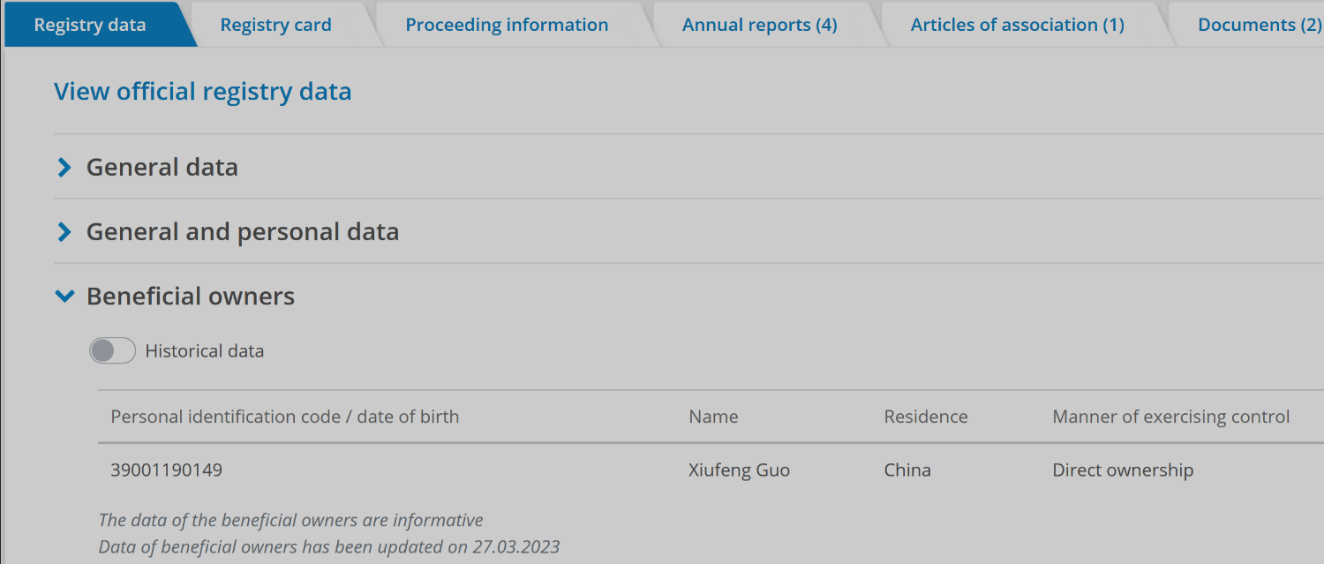Switch to the Registry data tab

click(90, 25)
